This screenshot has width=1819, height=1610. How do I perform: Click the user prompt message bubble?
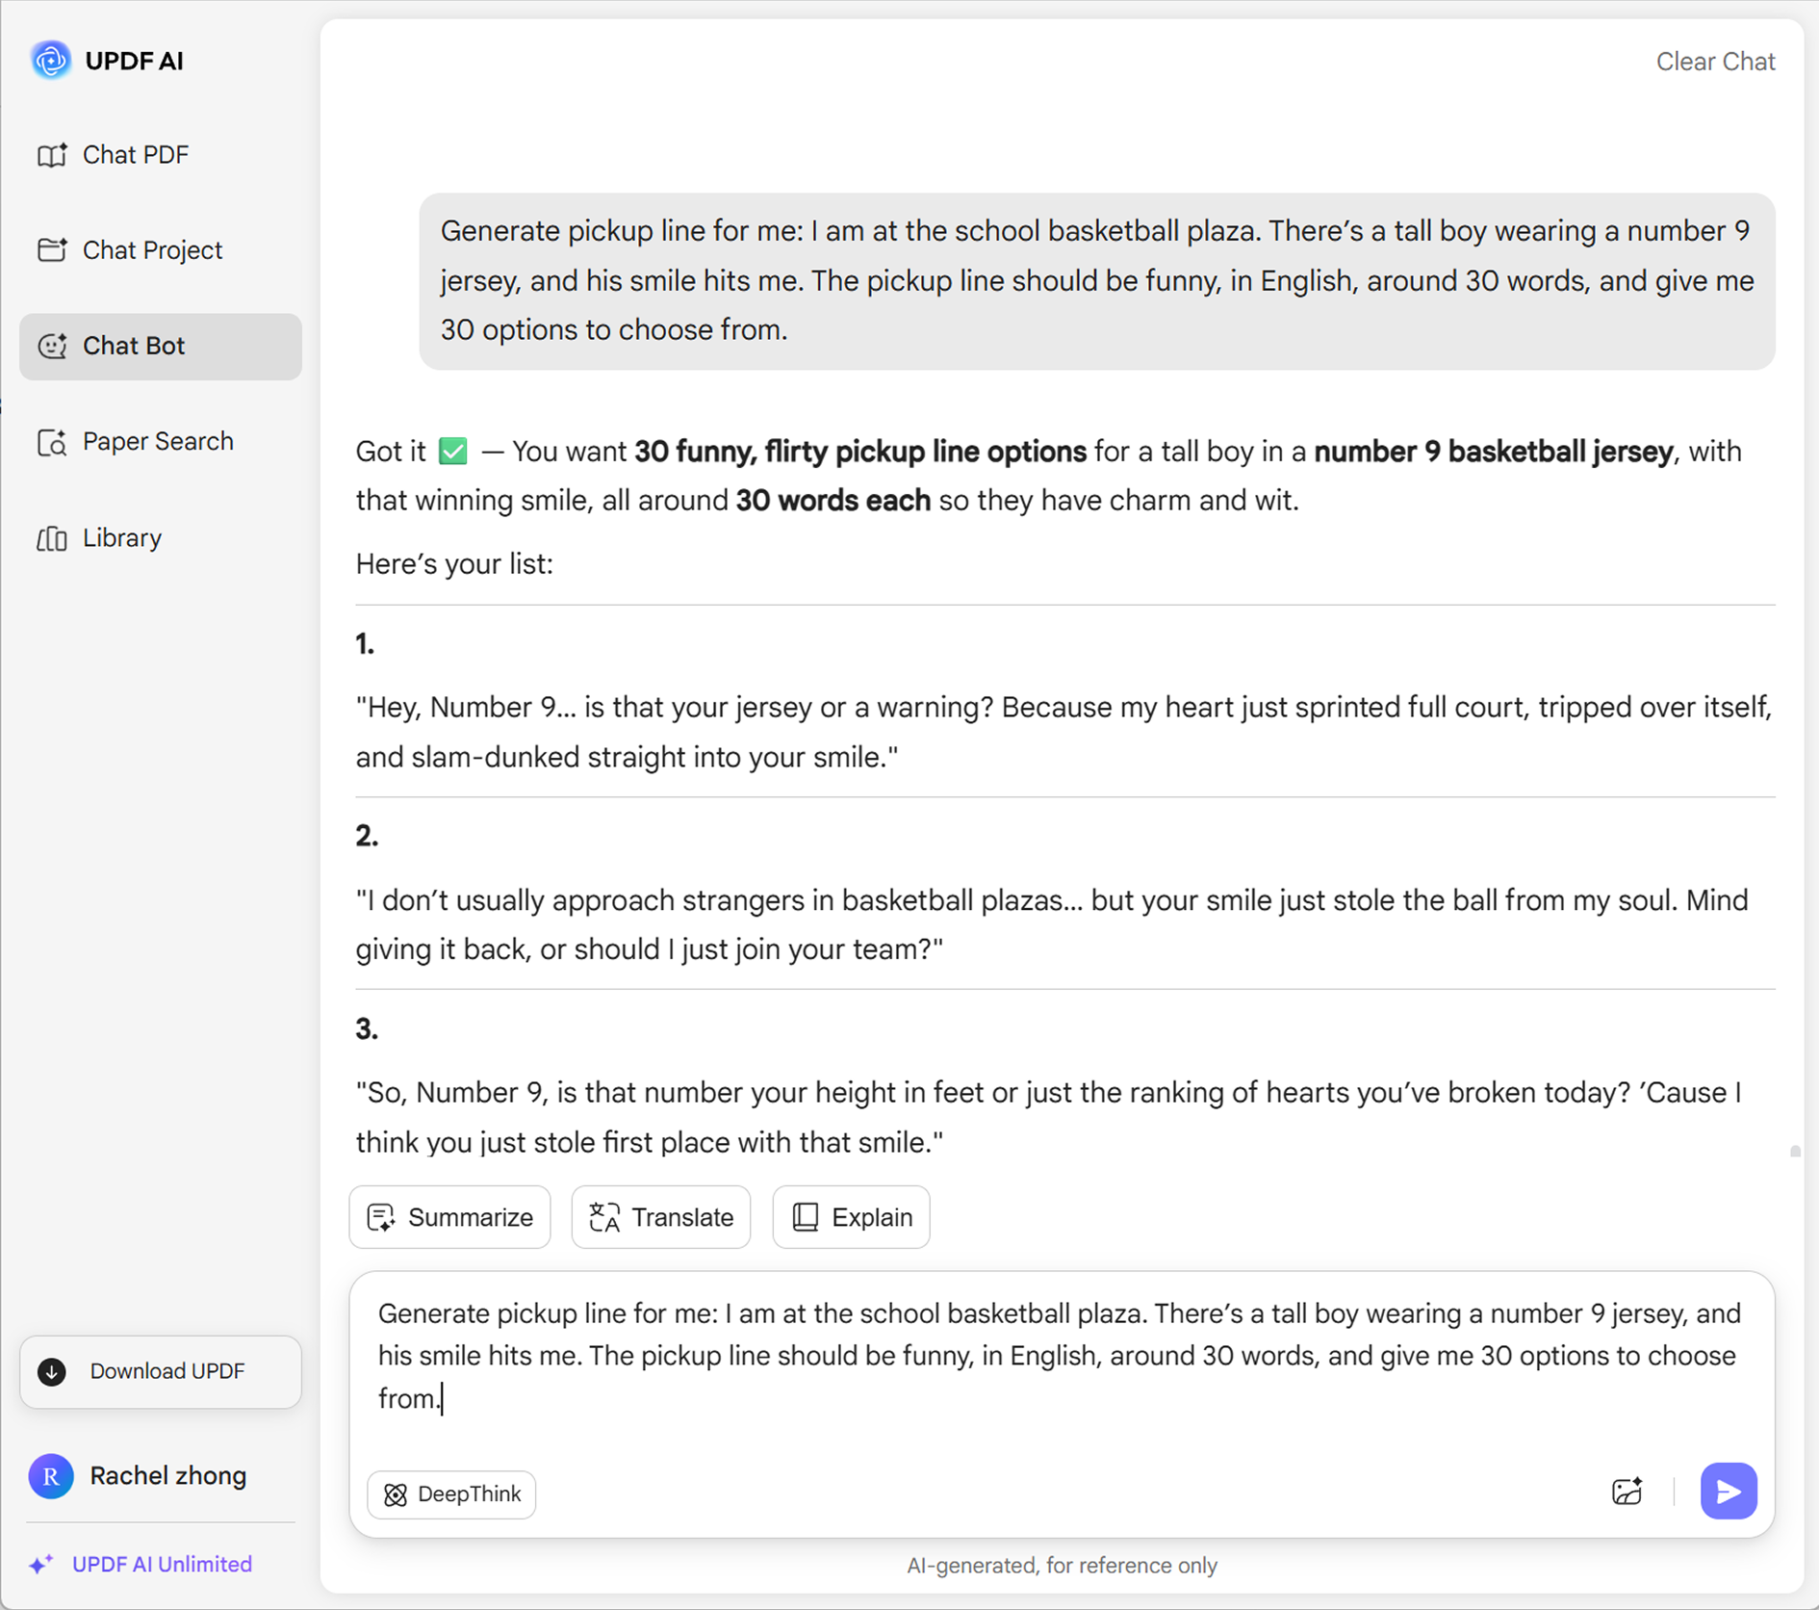point(1097,281)
